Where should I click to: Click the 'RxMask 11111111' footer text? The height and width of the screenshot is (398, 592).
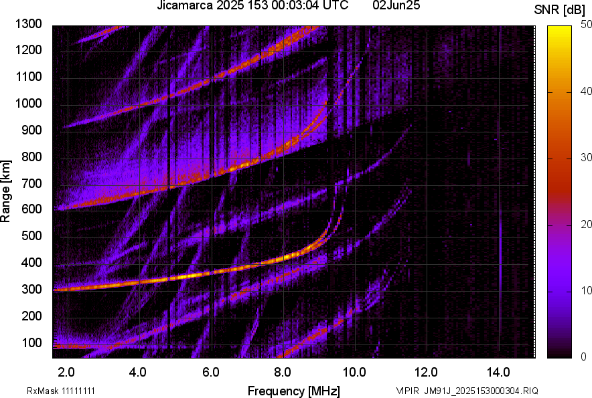point(61,391)
